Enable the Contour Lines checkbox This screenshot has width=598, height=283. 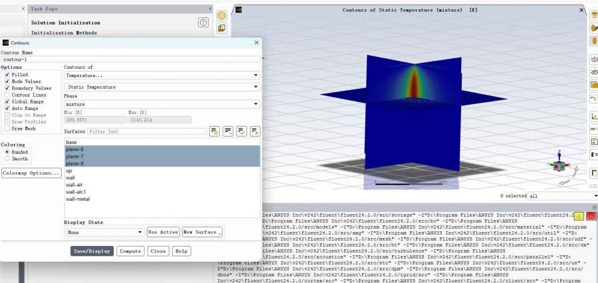click(x=7, y=95)
